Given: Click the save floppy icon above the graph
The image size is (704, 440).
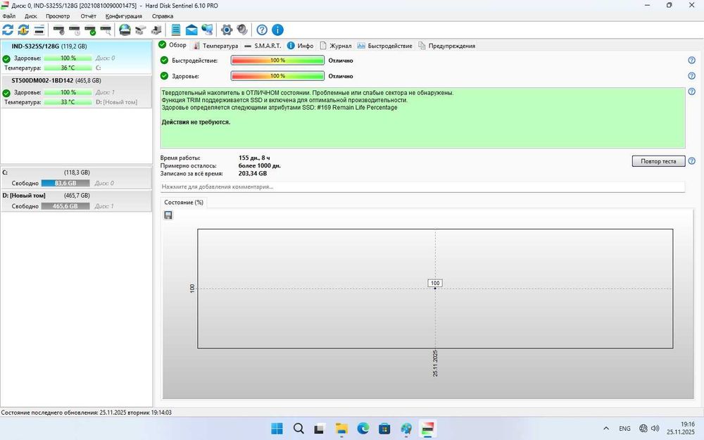Looking at the screenshot, I should [168, 215].
